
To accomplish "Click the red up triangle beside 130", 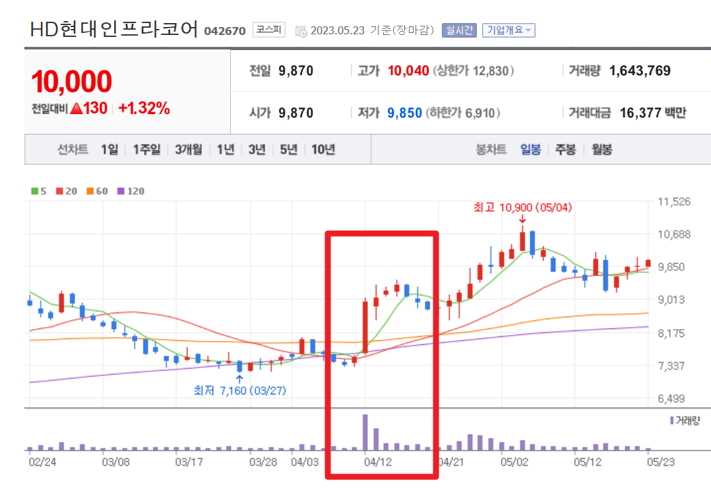I will (77, 108).
